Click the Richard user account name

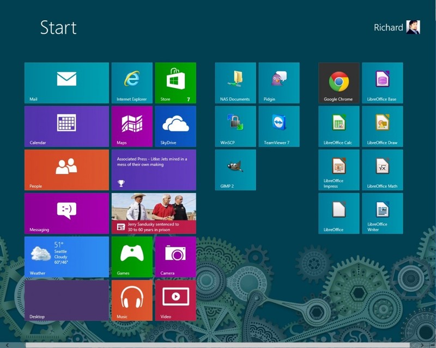tap(388, 27)
